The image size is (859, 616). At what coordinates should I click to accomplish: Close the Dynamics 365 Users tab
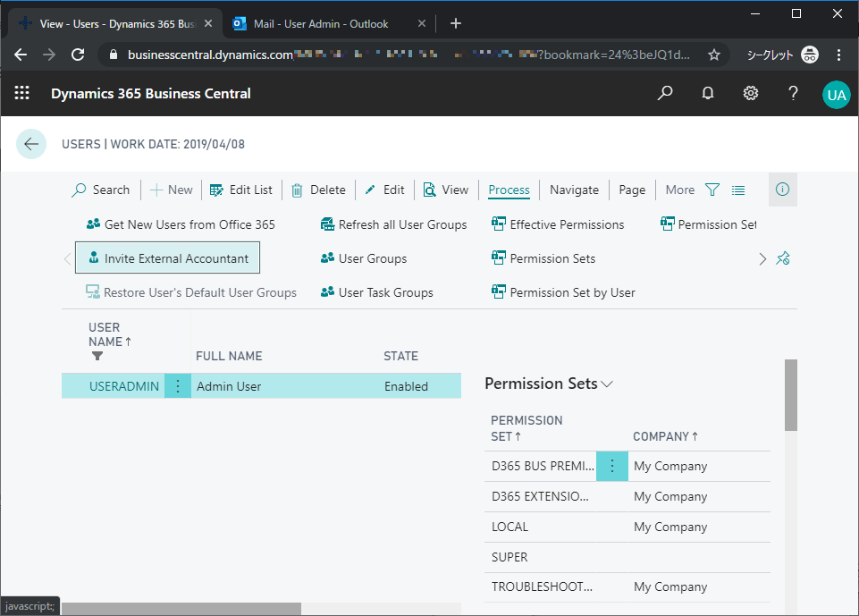208,23
